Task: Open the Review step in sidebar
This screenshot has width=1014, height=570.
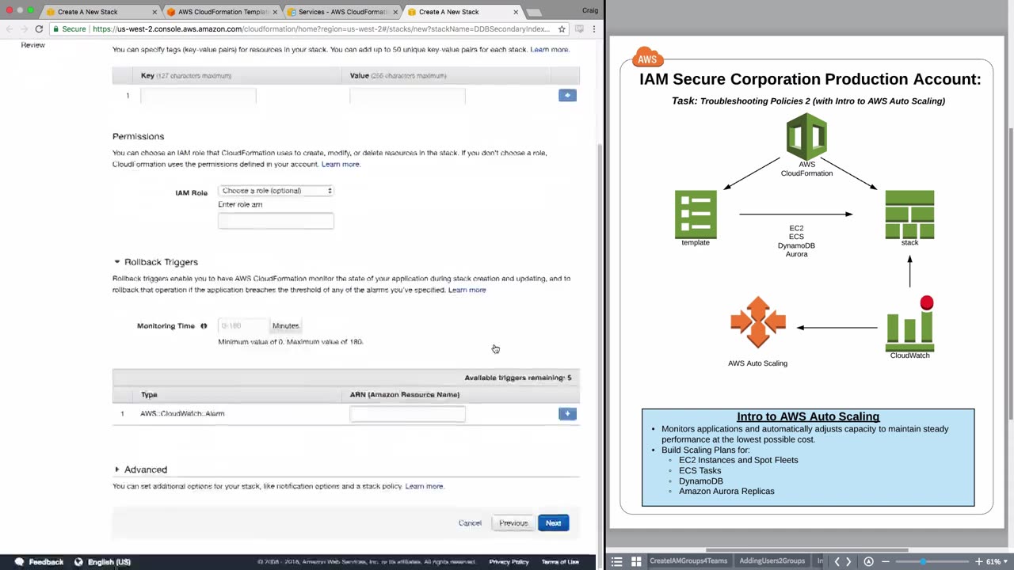Action: click(x=33, y=45)
